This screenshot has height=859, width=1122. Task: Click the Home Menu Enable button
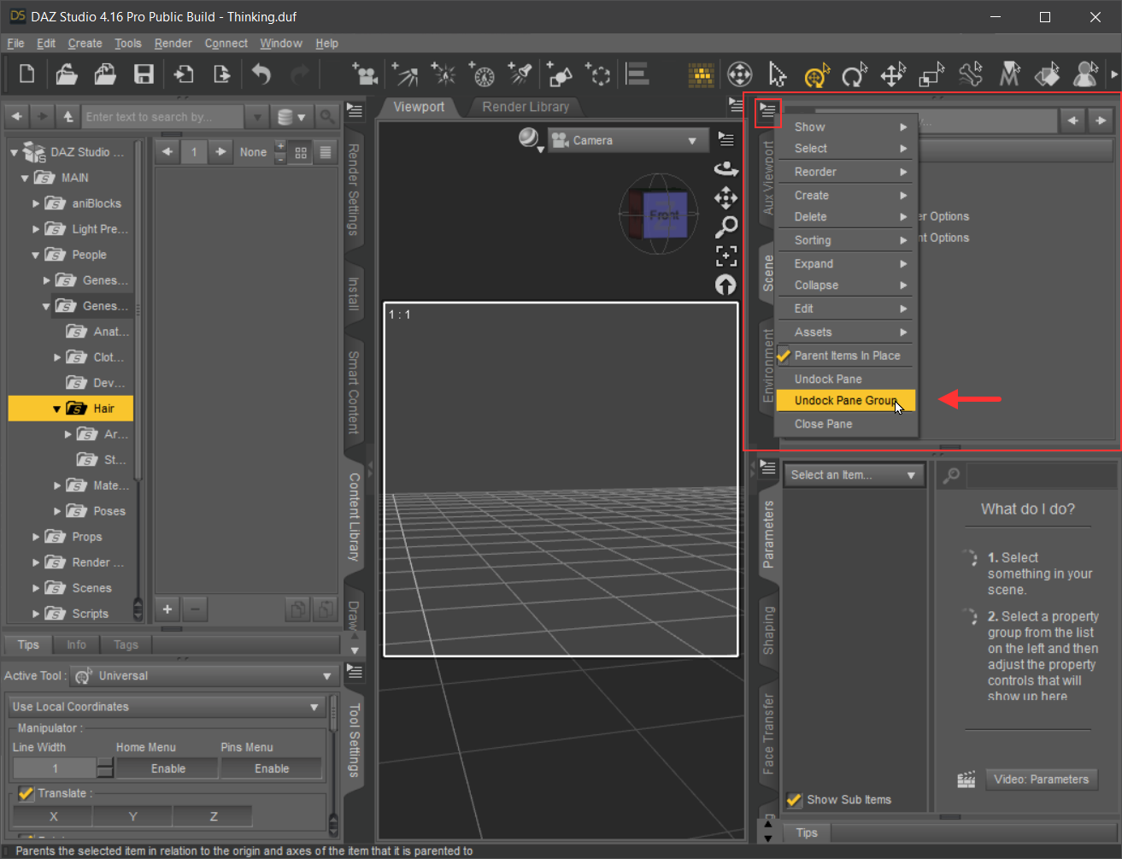tap(167, 768)
